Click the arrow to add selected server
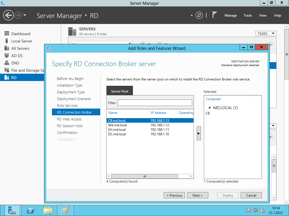 (x=199, y=133)
